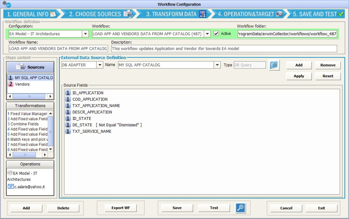Click the Cancel button
Screen dimensions: 349x219
click(286, 208)
